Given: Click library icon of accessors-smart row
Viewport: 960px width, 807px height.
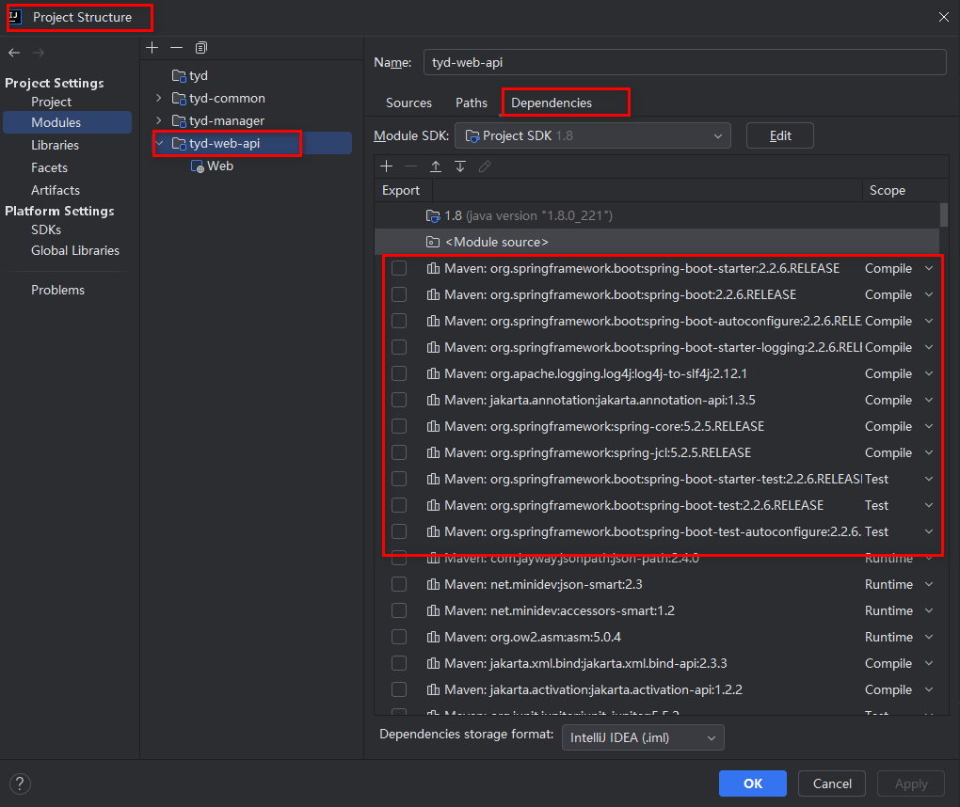Looking at the screenshot, I should click(x=433, y=610).
